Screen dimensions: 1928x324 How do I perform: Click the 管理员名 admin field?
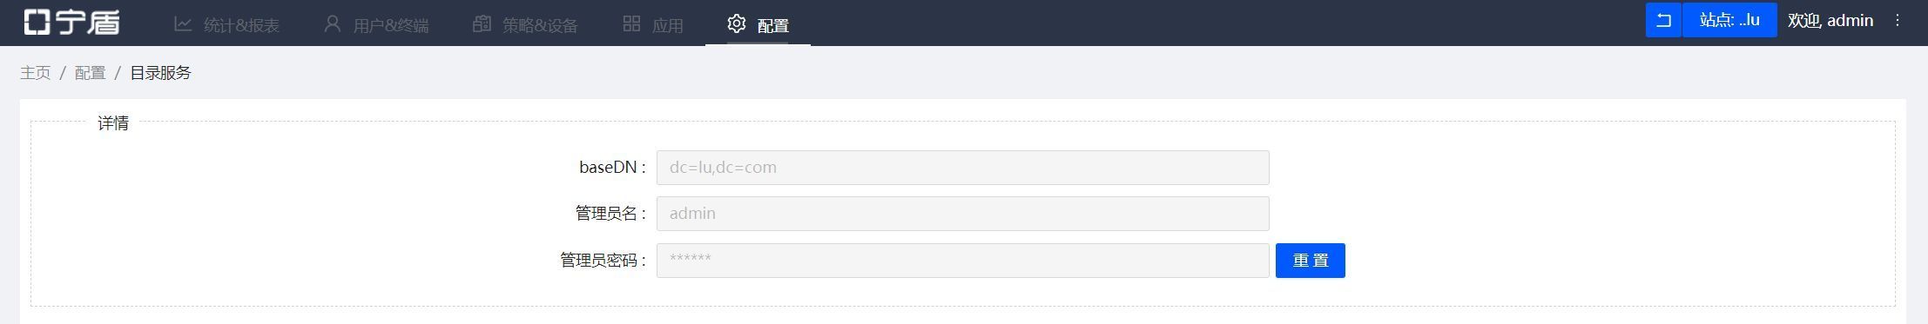pyautogui.click(x=962, y=214)
